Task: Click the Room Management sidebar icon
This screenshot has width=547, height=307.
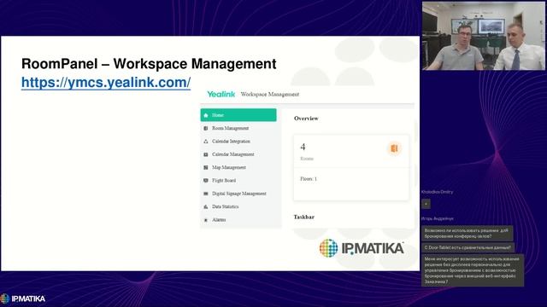Action: click(206, 128)
